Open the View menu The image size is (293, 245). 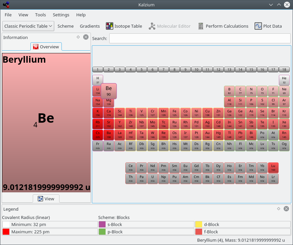tap(23, 15)
